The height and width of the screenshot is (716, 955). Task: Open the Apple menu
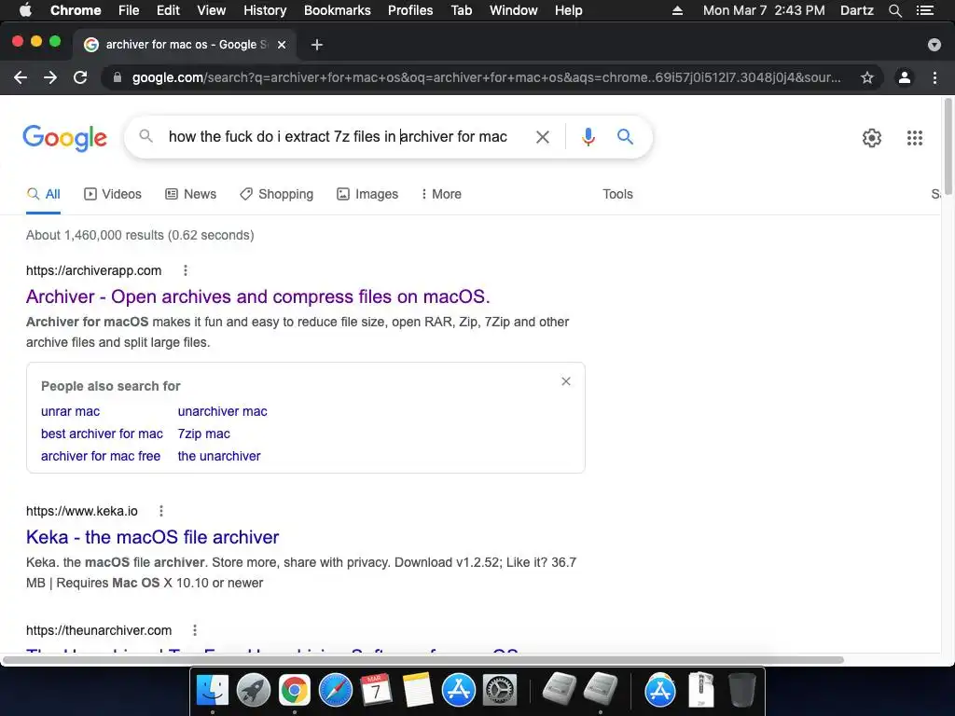pyautogui.click(x=25, y=10)
